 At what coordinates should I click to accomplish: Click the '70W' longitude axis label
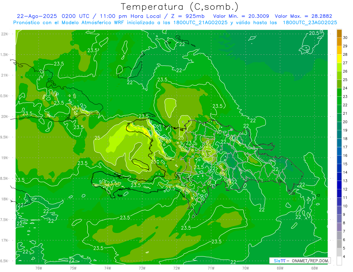point(246,268)
